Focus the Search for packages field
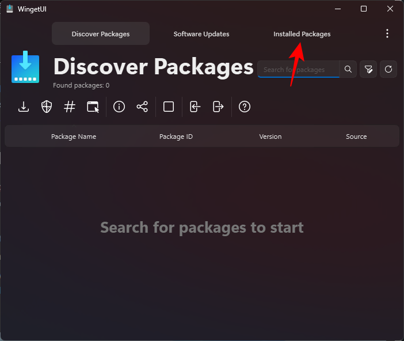This screenshot has width=404, height=341. point(299,69)
